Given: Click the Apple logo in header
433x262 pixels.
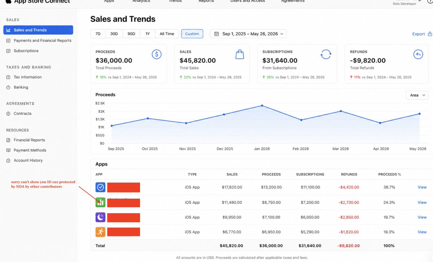Looking at the screenshot, I should pyautogui.click(x=8, y=1).
